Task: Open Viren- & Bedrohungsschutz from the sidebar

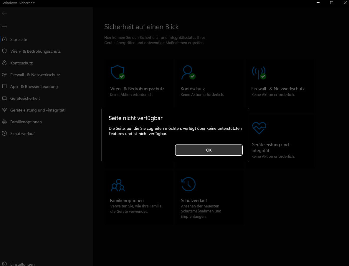Action: (46, 51)
